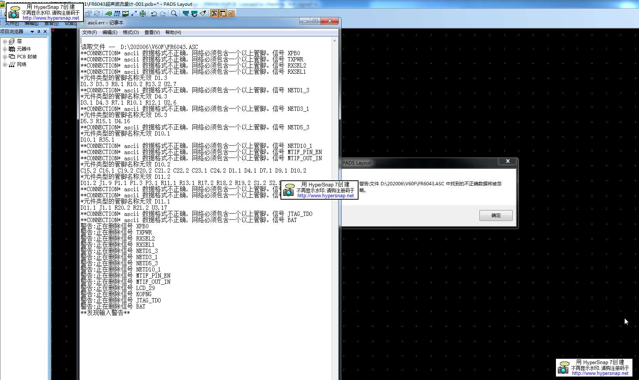Select the PCB 封装 footprint icon
Screen dimensions: 639x380
[12, 57]
